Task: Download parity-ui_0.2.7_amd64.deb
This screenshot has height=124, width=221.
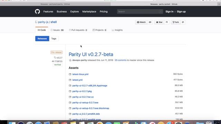Action: point(86,114)
